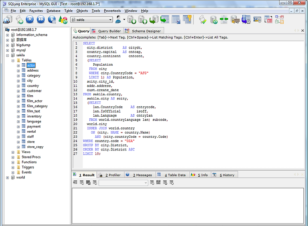Expand the customer table node
The image size is (308, 226).
pyautogui.click(x=18, y=91)
